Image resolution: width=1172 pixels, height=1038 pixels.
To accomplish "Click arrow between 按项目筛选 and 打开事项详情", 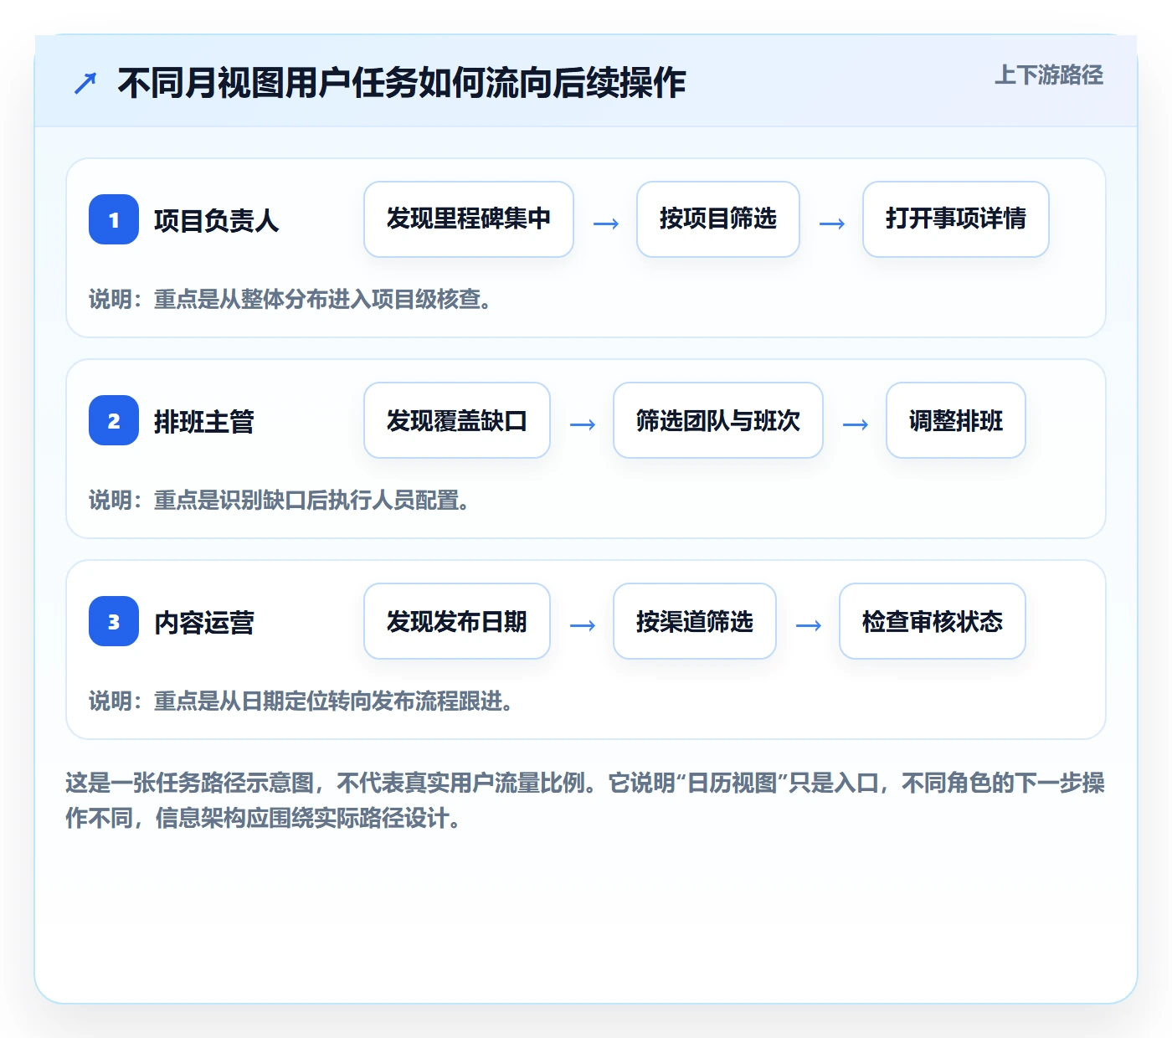I will [832, 224].
